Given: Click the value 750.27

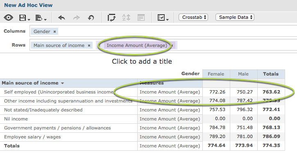Looking at the screenshot, I should point(245,92).
